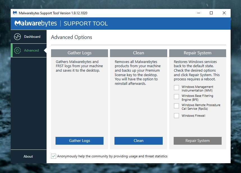Click the SUPPORT TOOL banner text
The image size is (241, 173).
[86, 24]
